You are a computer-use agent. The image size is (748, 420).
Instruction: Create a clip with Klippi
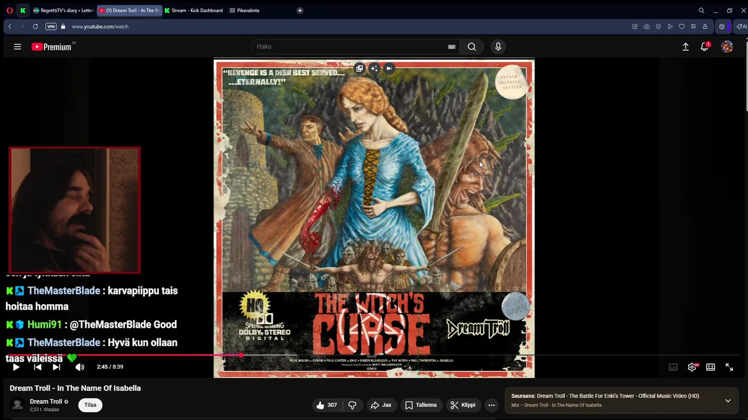[463, 405]
